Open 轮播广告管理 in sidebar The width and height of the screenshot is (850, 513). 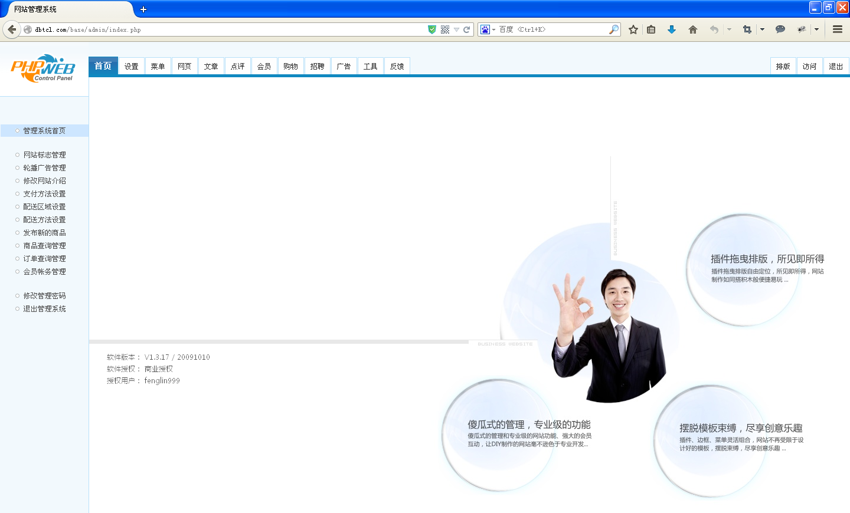coord(44,168)
